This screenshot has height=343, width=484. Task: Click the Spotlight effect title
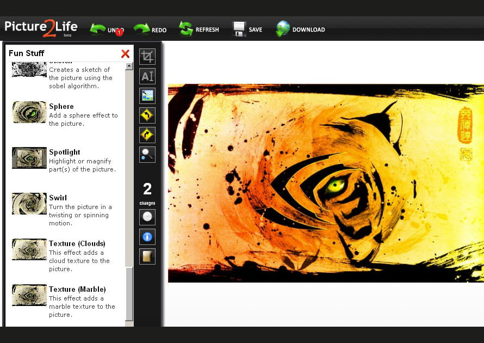(x=65, y=152)
